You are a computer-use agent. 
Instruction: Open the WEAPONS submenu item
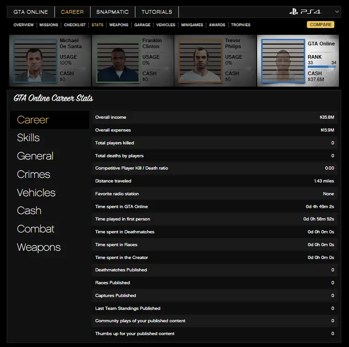pyautogui.click(x=119, y=25)
